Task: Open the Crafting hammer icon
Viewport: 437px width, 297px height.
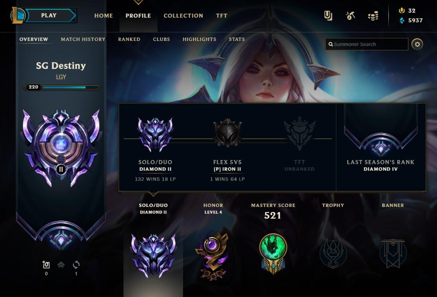Action: pyautogui.click(x=350, y=16)
